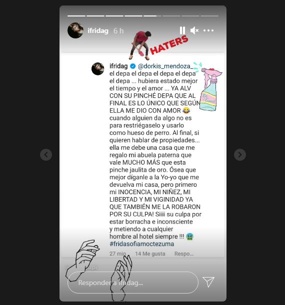Open the #fridasofiamoctezuma hashtag
The width and height of the screenshot is (285, 305).
[142, 244]
